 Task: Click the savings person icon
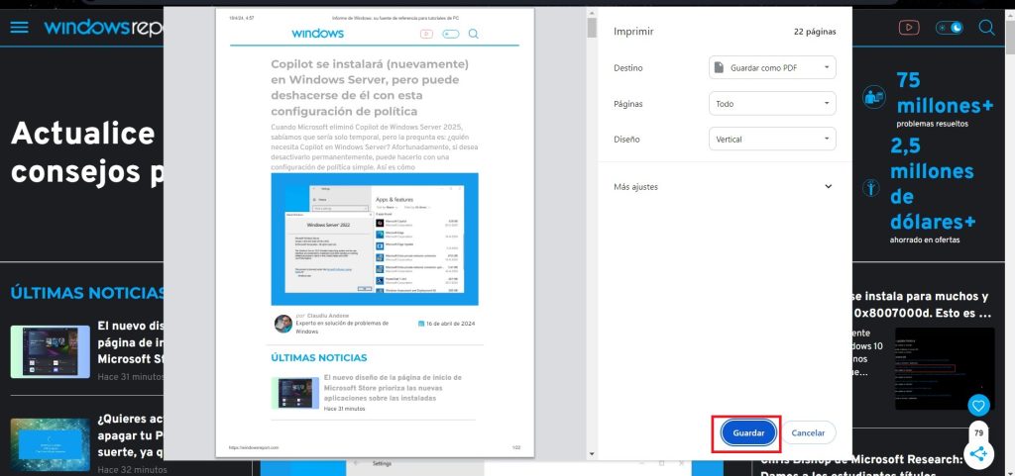point(871,187)
